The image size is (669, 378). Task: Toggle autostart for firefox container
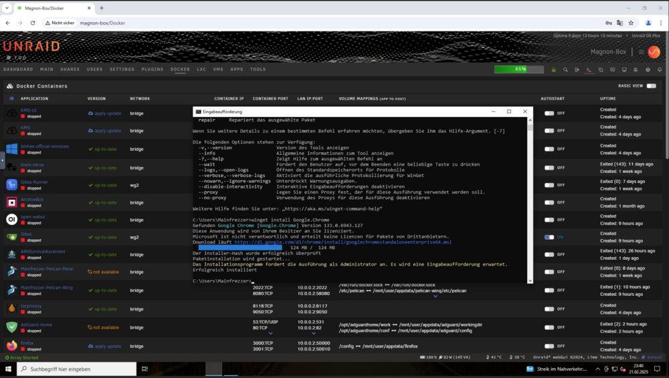click(549, 346)
